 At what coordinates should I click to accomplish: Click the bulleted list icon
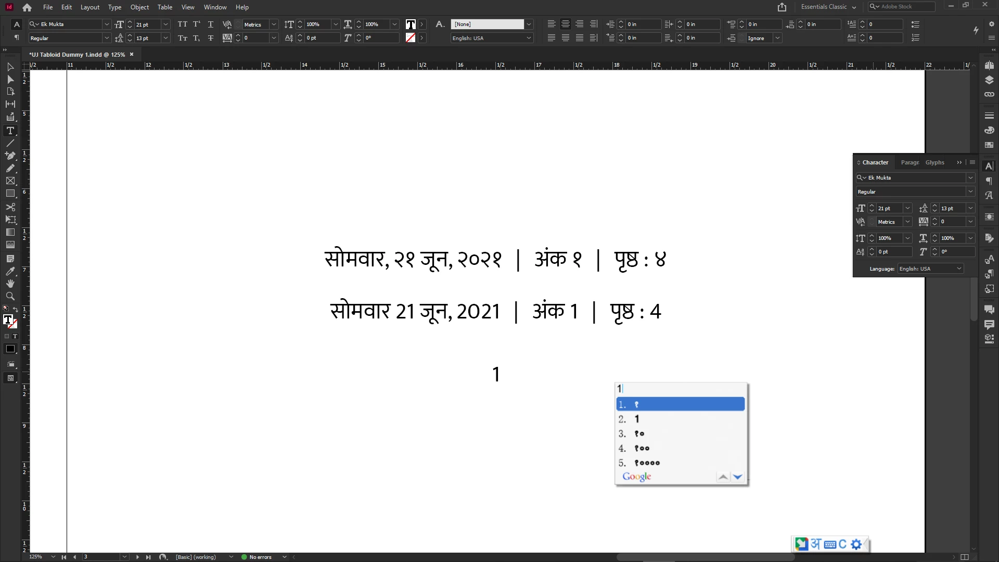915,24
